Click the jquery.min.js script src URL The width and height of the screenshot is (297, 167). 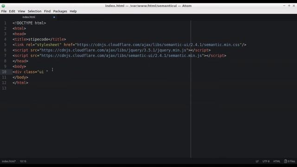[x=114, y=50]
